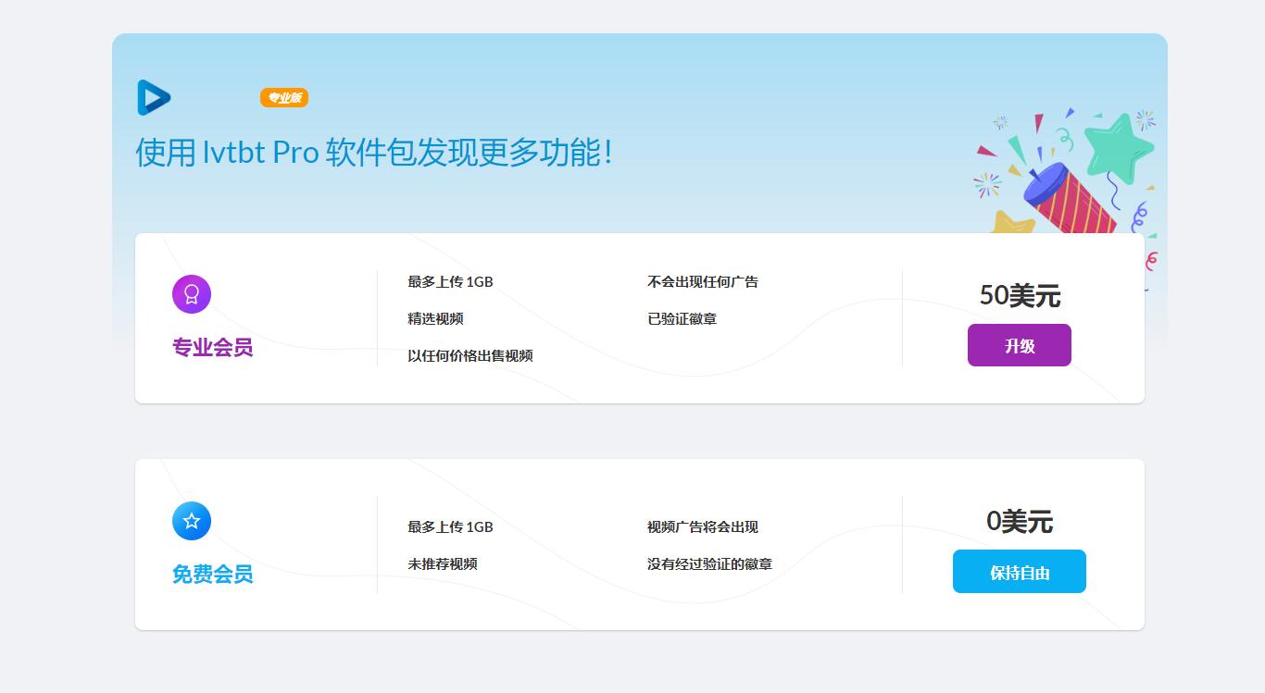
Task: Select the 免费会员 plan title
Action: pos(212,575)
